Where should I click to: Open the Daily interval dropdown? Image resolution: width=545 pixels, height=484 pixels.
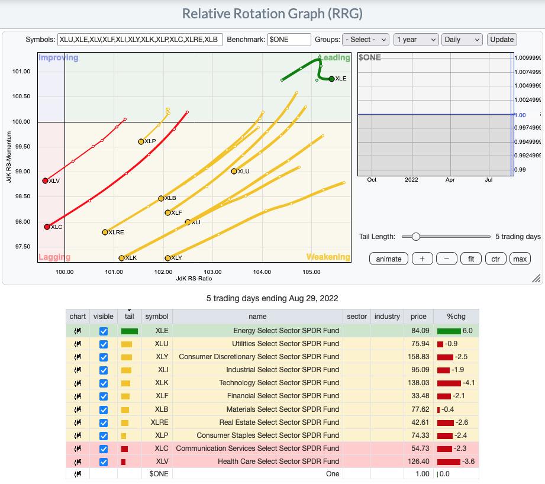462,40
